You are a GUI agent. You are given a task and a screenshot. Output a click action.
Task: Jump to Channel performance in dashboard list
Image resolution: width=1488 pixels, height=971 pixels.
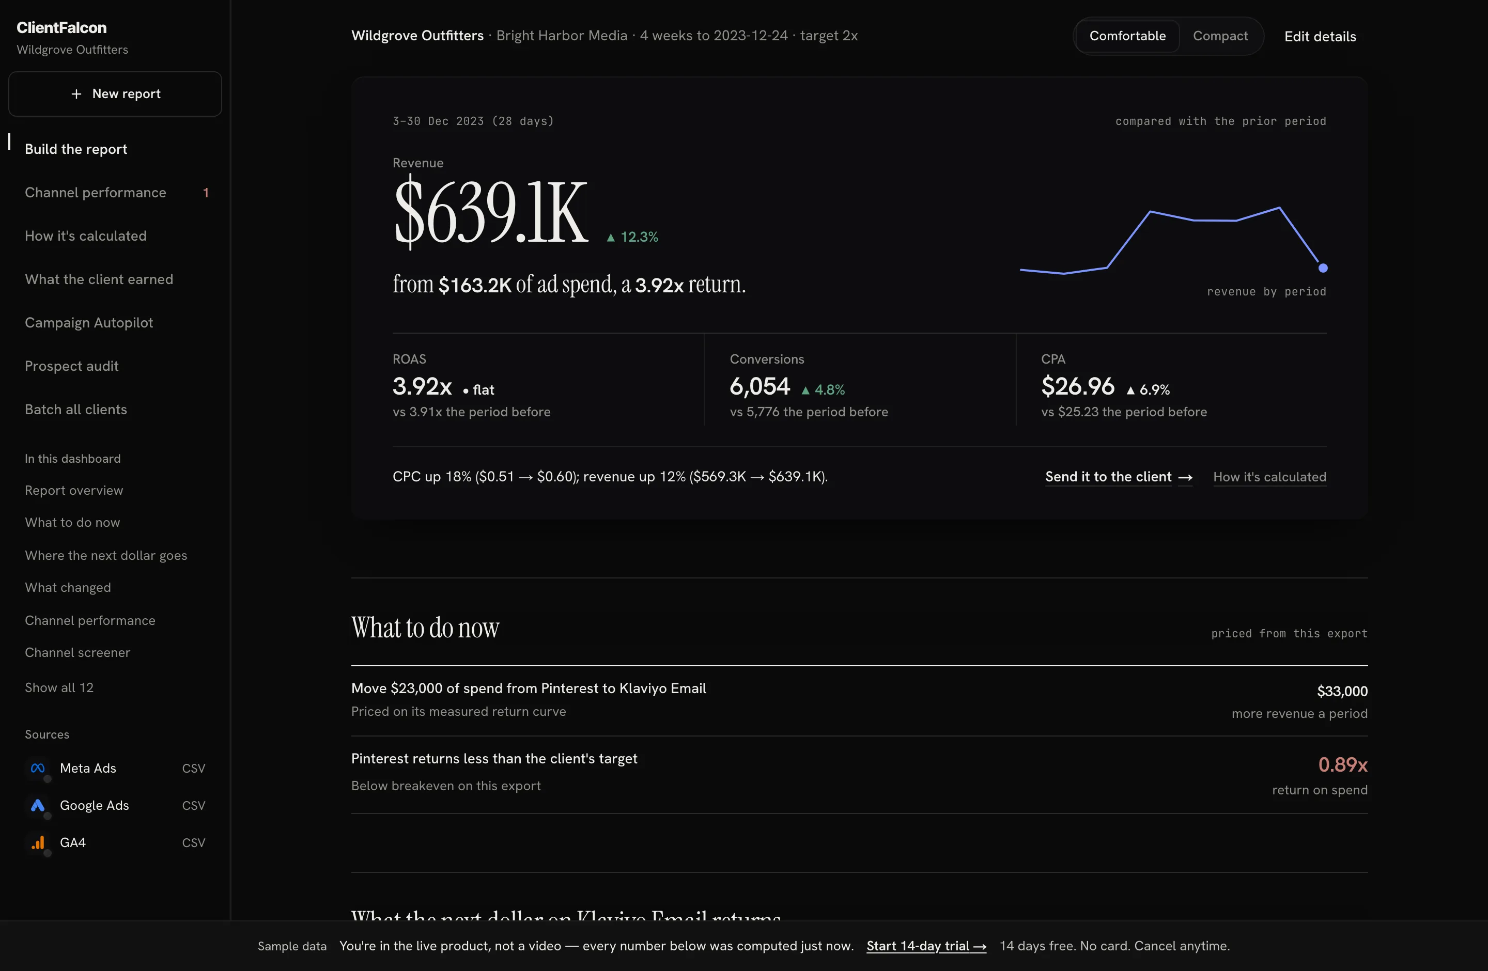click(90, 620)
